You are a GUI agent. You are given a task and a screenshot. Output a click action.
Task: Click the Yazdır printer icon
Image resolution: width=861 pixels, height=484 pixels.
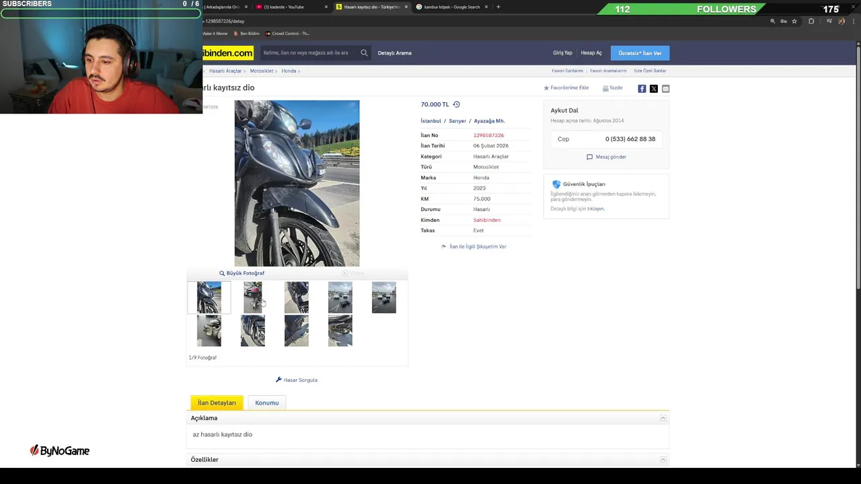click(x=605, y=88)
